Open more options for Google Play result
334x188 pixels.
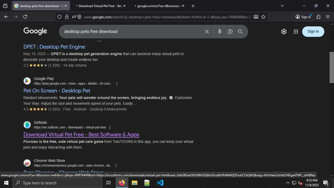click(117, 84)
